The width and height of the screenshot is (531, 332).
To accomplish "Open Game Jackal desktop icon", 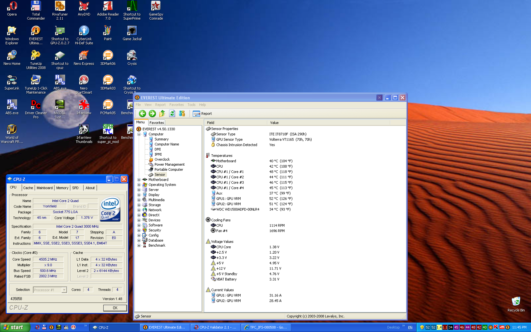I will (132, 33).
